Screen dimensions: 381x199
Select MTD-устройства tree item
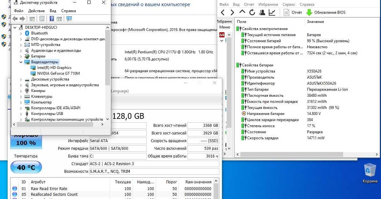pos(46,45)
